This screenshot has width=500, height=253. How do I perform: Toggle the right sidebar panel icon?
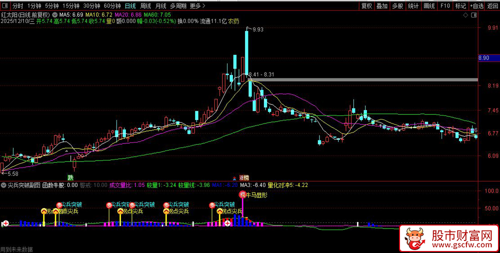[x=474, y=15]
